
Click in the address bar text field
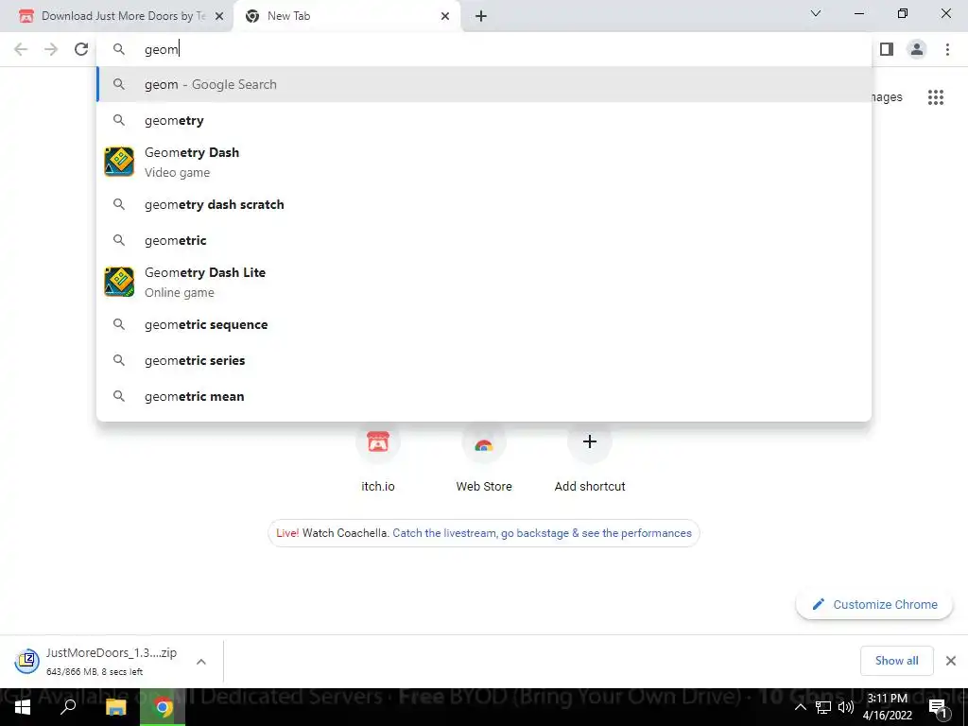click(484, 49)
